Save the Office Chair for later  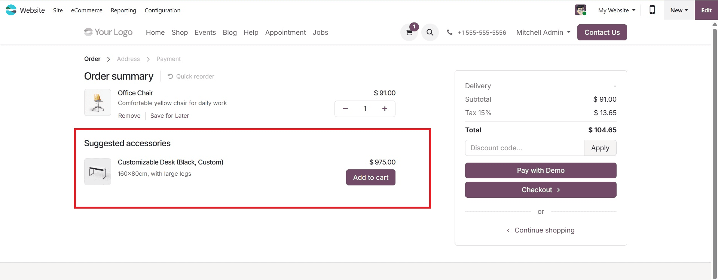coord(169,116)
